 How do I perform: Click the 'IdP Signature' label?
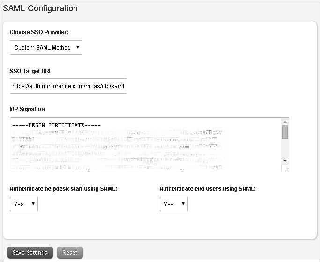pyautogui.click(x=27, y=109)
